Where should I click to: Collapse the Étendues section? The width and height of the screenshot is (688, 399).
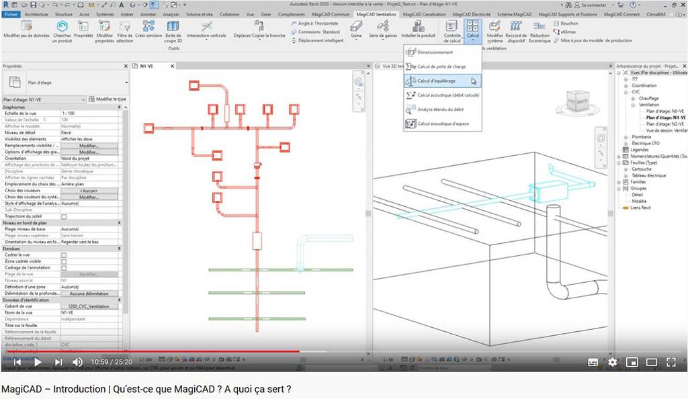coord(120,249)
